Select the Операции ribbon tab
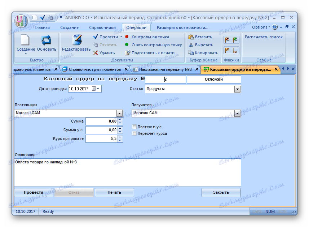Image resolution: width=309 pixels, height=227 pixels. 136,27
